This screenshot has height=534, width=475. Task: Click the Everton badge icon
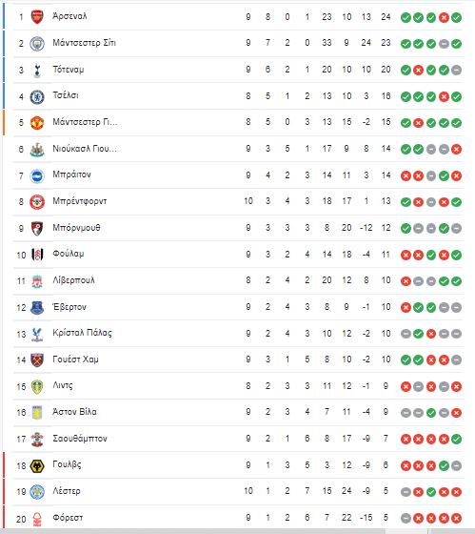(x=37, y=307)
